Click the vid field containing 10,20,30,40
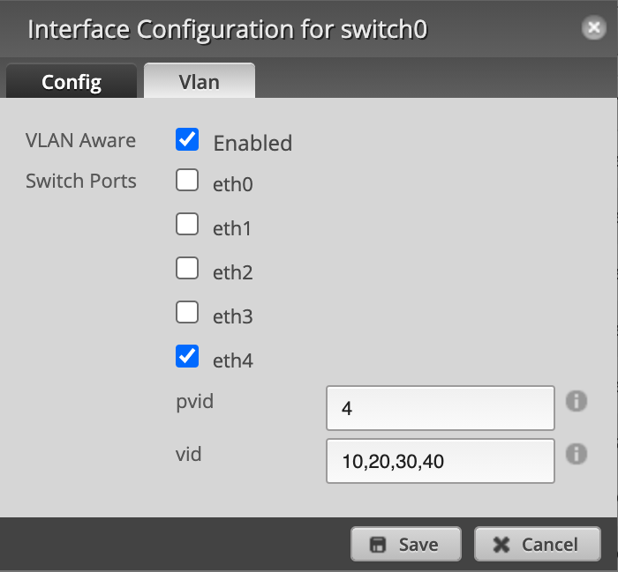Image resolution: width=618 pixels, height=572 pixels. pyautogui.click(x=441, y=461)
